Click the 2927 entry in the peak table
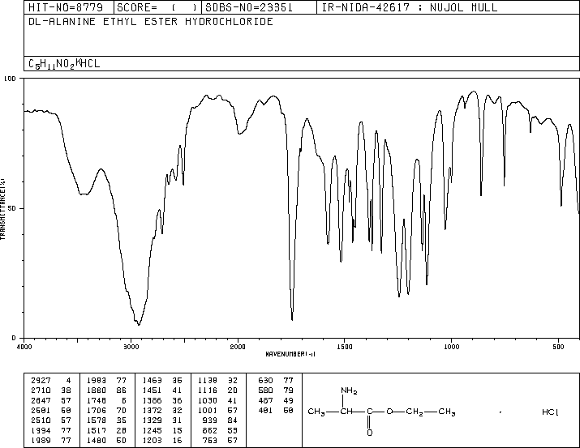Image resolution: width=580 pixels, height=448 pixels. [x=40, y=378]
